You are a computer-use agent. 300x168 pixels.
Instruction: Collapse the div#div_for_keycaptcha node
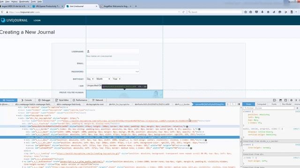19,118
